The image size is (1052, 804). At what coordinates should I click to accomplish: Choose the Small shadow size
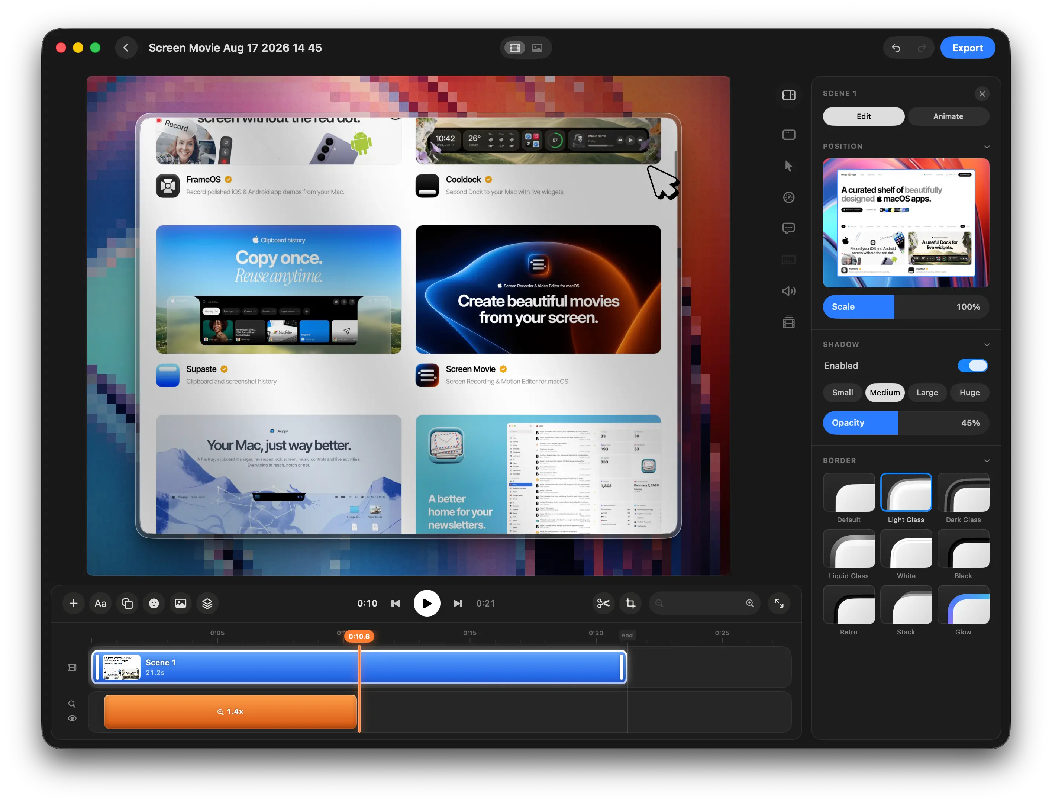pyautogui.click(x=842, y=392)
